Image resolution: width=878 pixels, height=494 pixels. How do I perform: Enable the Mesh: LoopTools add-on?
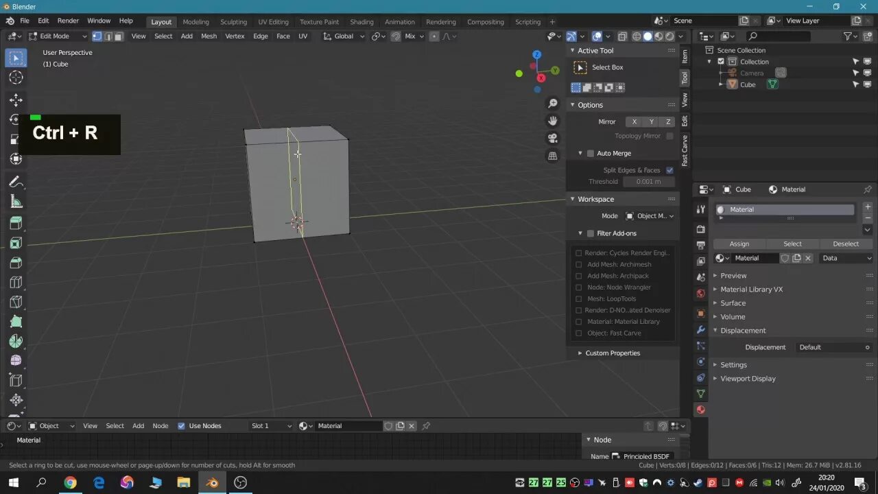580,298
